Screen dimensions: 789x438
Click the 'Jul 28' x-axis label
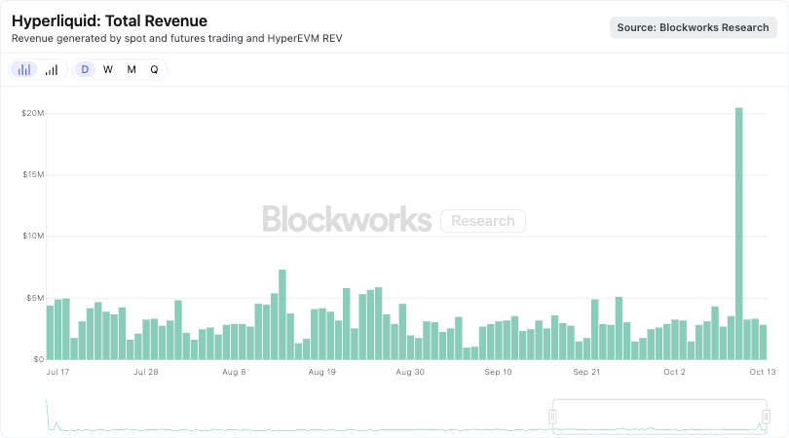tap(146, 372)
